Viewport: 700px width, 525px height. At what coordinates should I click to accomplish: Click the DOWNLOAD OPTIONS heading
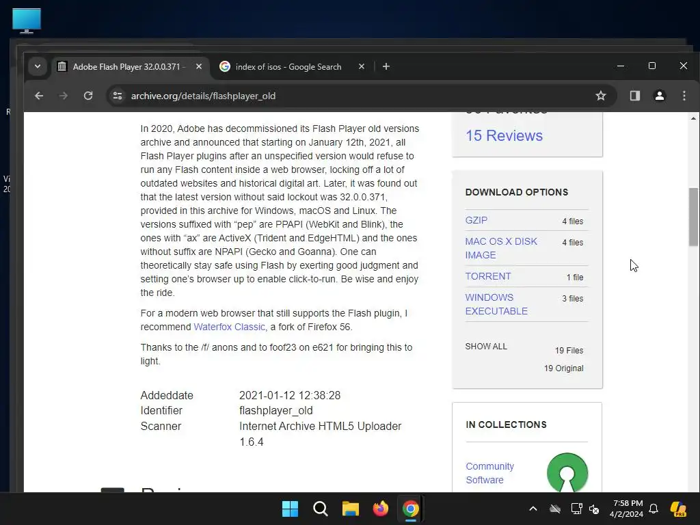pyautogui.click(x=517, y=192)
